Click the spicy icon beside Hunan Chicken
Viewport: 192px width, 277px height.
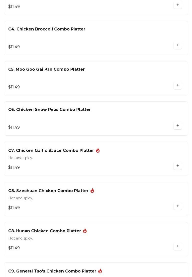tap(85, 231)
